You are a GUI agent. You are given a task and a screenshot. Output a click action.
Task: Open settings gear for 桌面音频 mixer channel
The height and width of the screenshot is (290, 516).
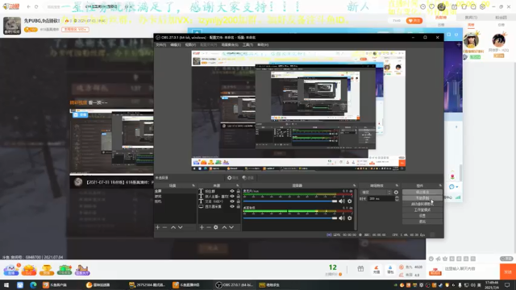349,217
